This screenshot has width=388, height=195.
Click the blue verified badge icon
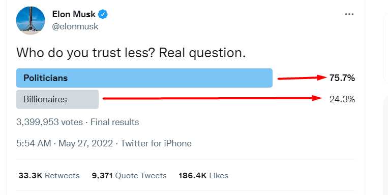(103, 14)
